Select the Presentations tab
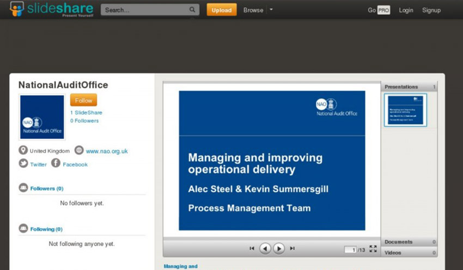 [409, 87]
